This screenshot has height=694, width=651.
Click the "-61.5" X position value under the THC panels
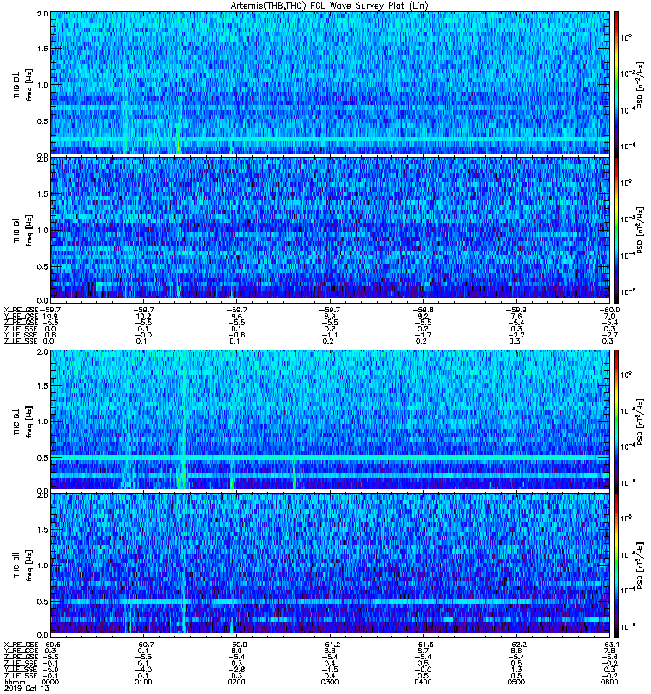click(x=423, y=645)
